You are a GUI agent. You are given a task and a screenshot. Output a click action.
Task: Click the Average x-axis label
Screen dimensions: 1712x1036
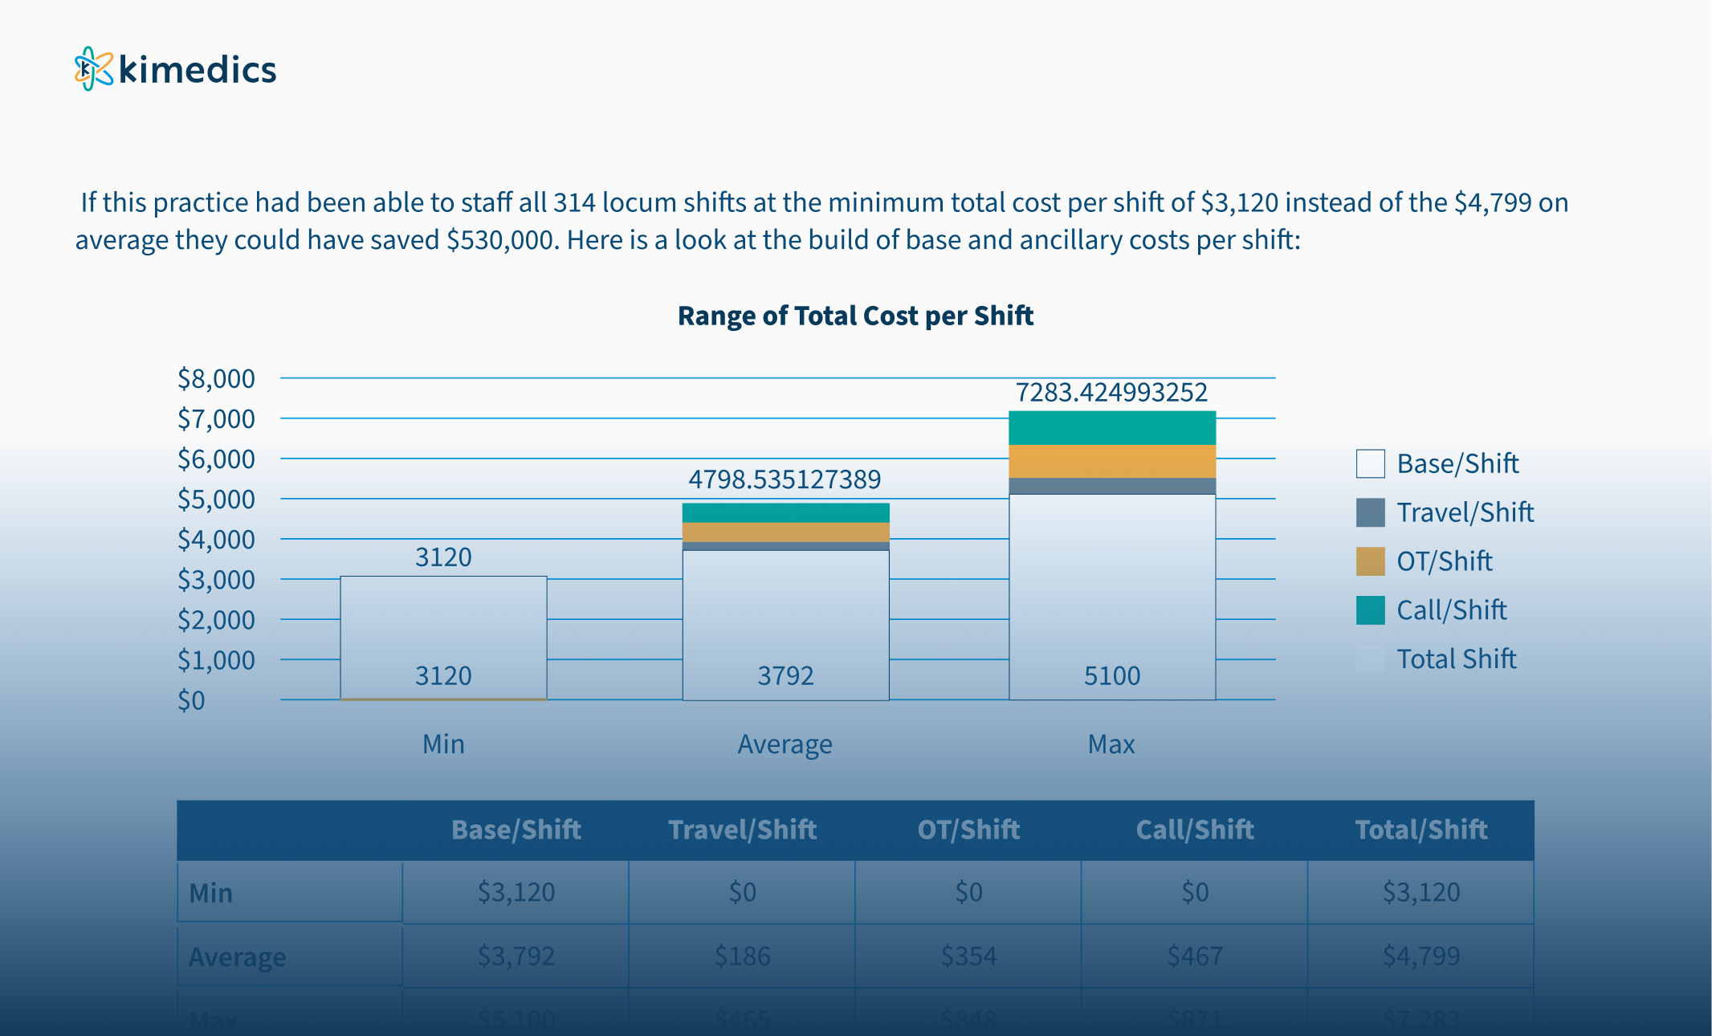coord(785,744)
